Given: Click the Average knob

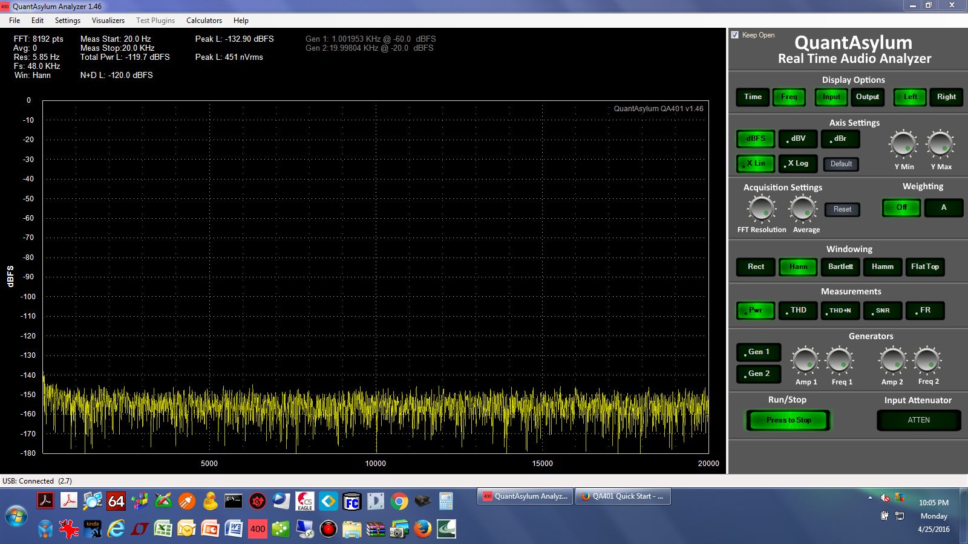Looking at the screenshot, I should [803, 209].
